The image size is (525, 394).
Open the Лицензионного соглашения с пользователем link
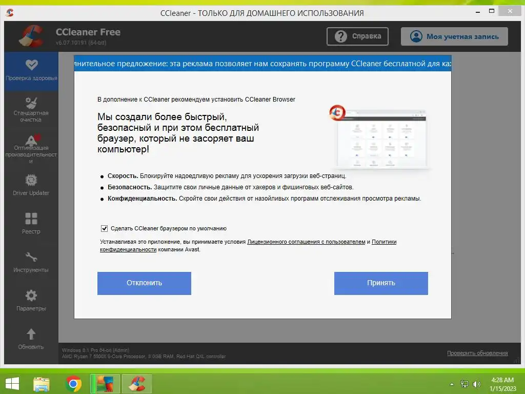(x=306, y=242)
